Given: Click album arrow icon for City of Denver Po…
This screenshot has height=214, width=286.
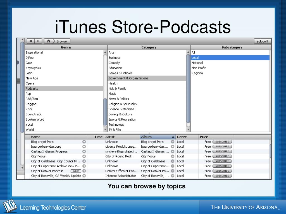Looking at the screenshot, I should pos(173,171).
